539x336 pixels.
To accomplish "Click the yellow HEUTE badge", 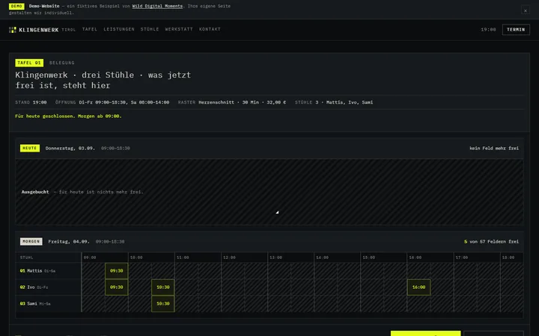I will tap(30, 148).
